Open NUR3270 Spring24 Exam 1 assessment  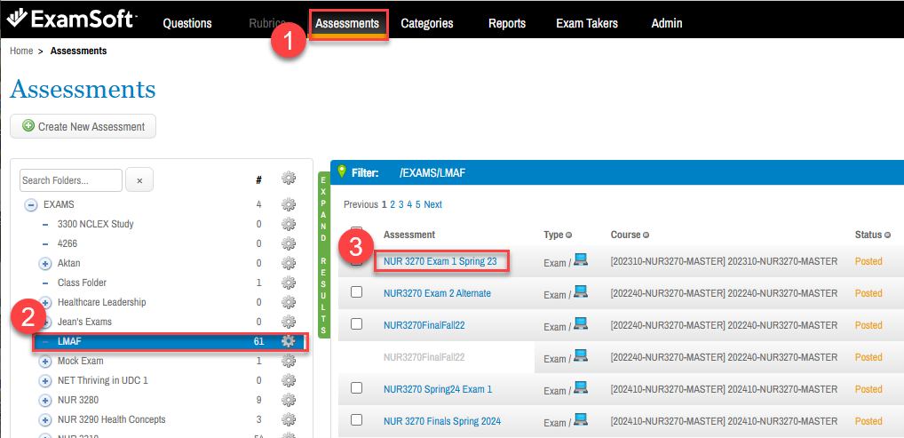[438, 389]
